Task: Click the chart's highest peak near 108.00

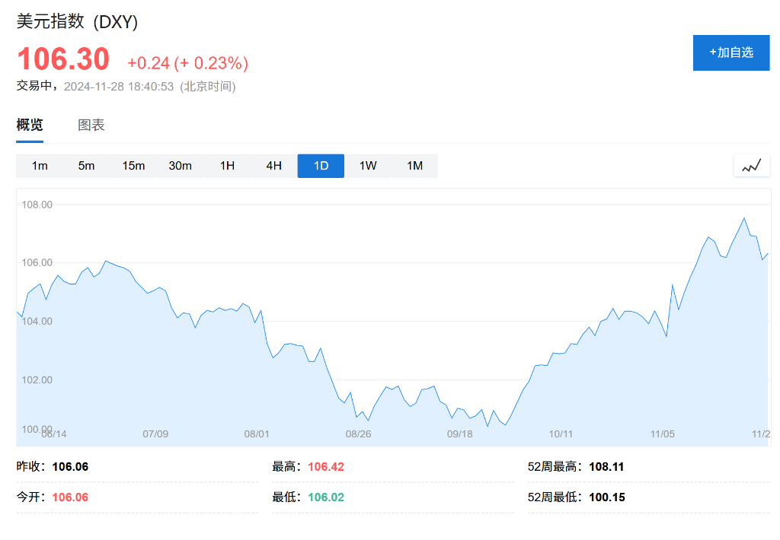Action: [x=743, y=219]
